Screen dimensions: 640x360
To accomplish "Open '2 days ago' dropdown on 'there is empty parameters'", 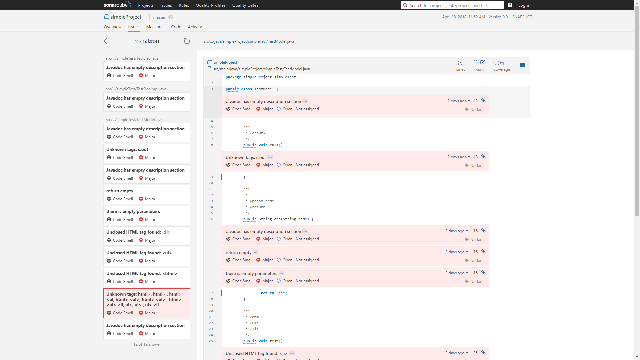I will [x=457, y=273].
